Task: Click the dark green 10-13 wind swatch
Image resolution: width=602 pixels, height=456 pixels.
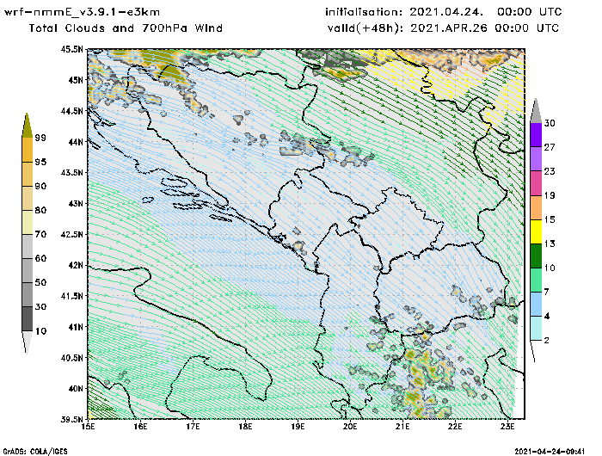Action: pyautogui.click(x=536, y=256)
